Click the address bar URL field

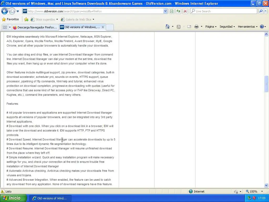pyautogui.click(x=93, y=11)
